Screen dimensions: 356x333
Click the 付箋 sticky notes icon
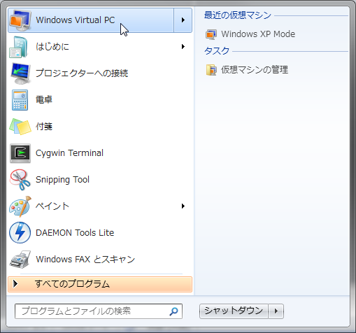coord(20,127)
